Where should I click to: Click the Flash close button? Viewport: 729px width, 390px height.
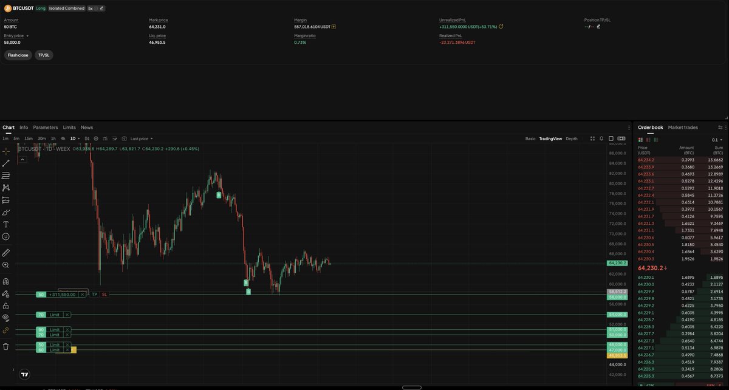(18, 55)
